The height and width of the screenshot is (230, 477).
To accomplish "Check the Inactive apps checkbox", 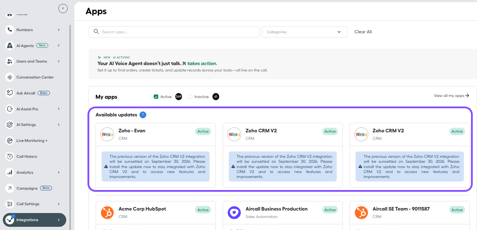I will [190, 97].
